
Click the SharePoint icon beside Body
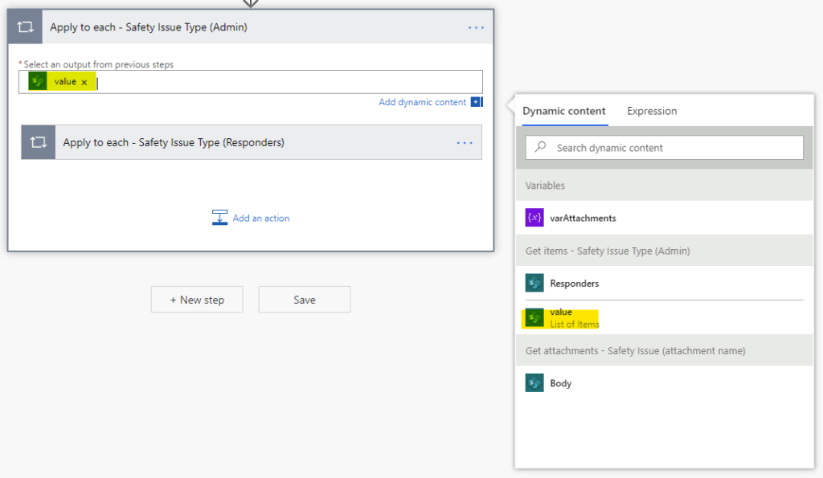[534, 383]
